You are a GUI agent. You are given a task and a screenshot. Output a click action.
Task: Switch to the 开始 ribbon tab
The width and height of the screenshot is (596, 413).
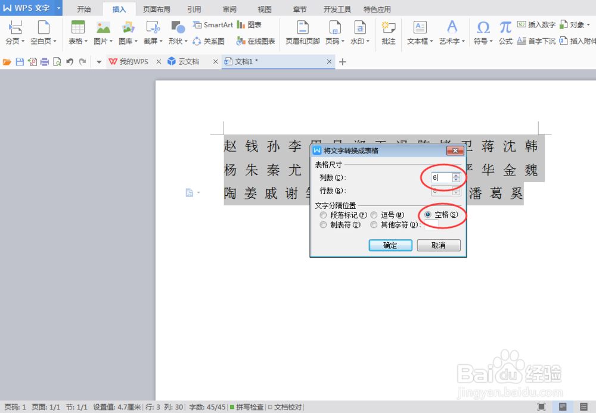(x=83, y=9)
